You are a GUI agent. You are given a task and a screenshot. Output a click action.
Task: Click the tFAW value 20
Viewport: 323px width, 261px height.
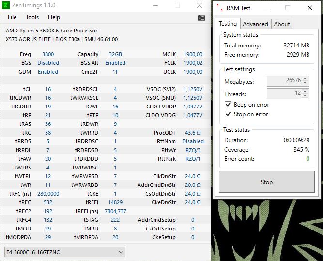(x=48, y=159)
